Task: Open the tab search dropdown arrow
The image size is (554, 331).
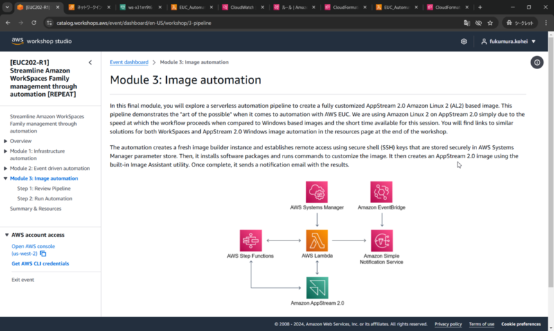Action: point(7,7)
